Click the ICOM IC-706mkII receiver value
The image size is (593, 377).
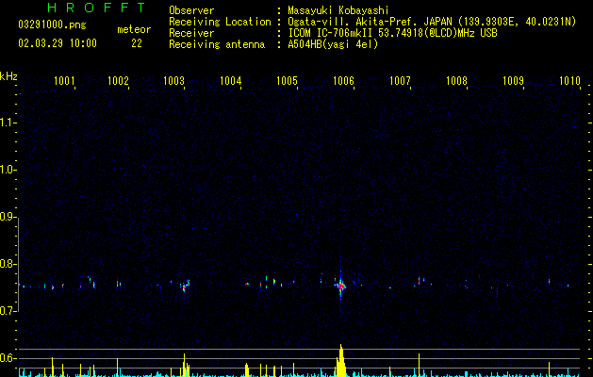pos(392,33)
